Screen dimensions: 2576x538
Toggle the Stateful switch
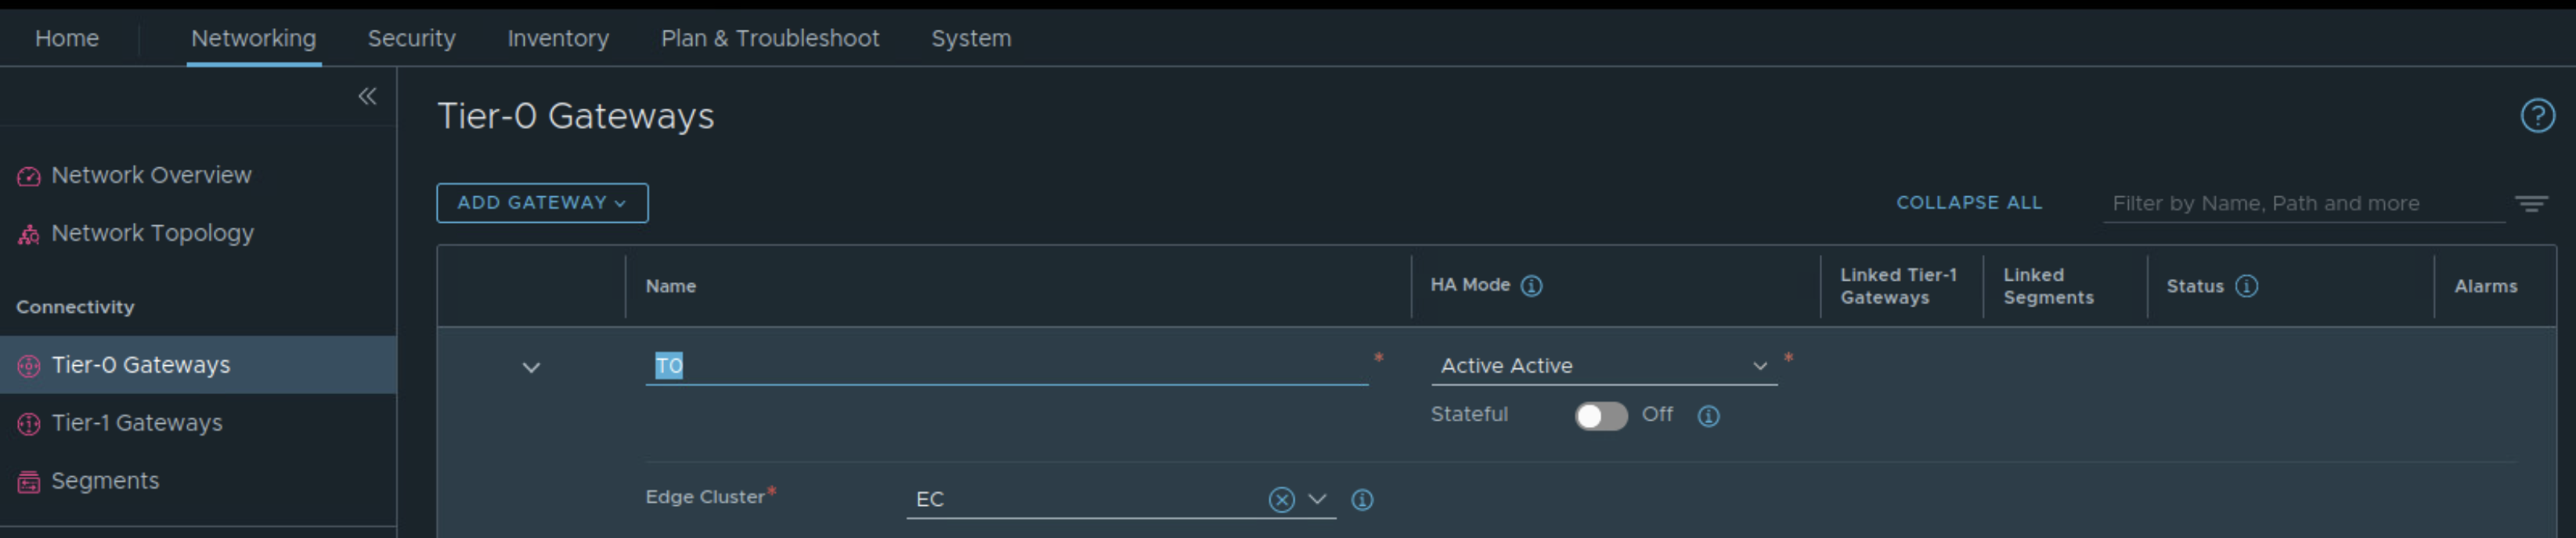point(1600,416)
